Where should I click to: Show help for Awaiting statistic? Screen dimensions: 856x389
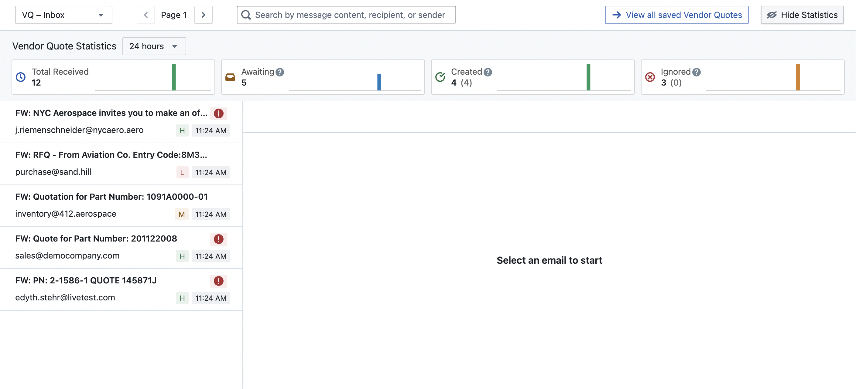(280, 72)
